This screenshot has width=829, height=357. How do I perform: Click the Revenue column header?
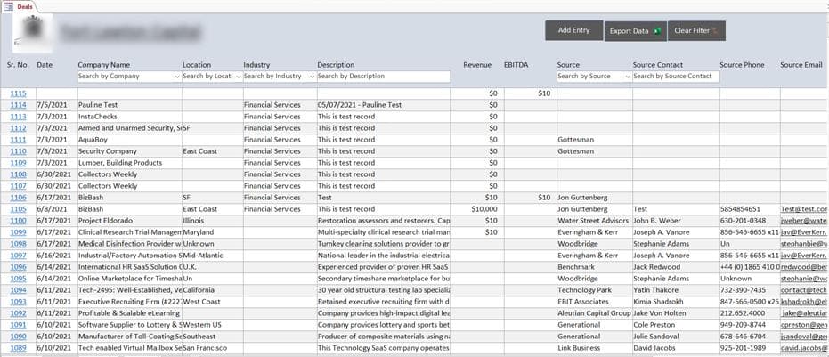[477, 65]
